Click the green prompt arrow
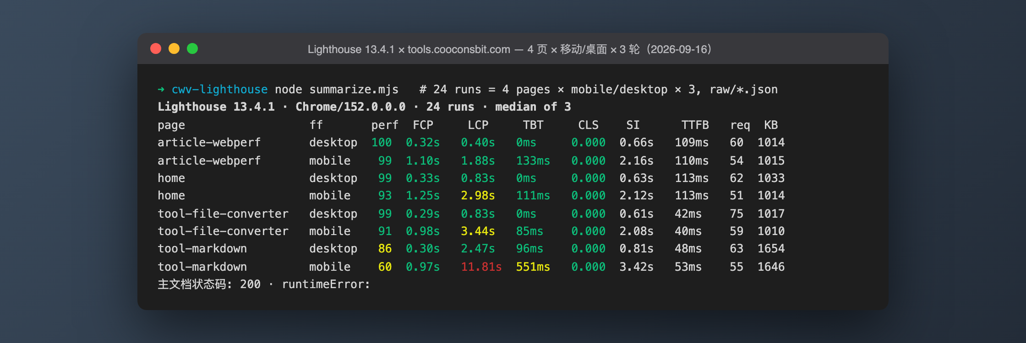The height and width of the screenshot is (343, 1026). (x=161, y=89)
